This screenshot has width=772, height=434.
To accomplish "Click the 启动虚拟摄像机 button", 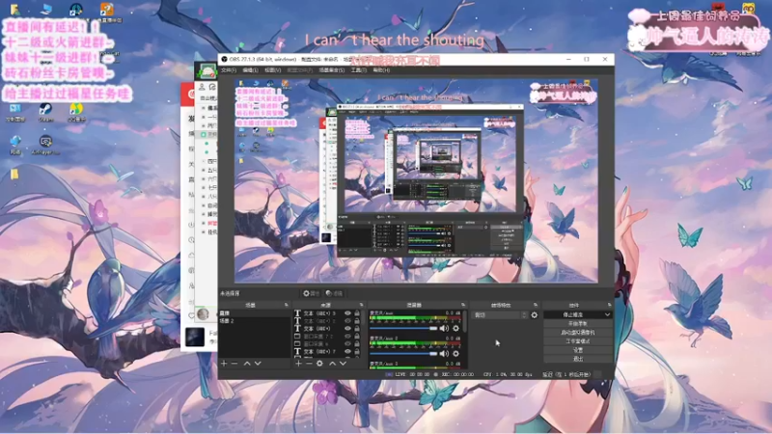I will [578, 333].
